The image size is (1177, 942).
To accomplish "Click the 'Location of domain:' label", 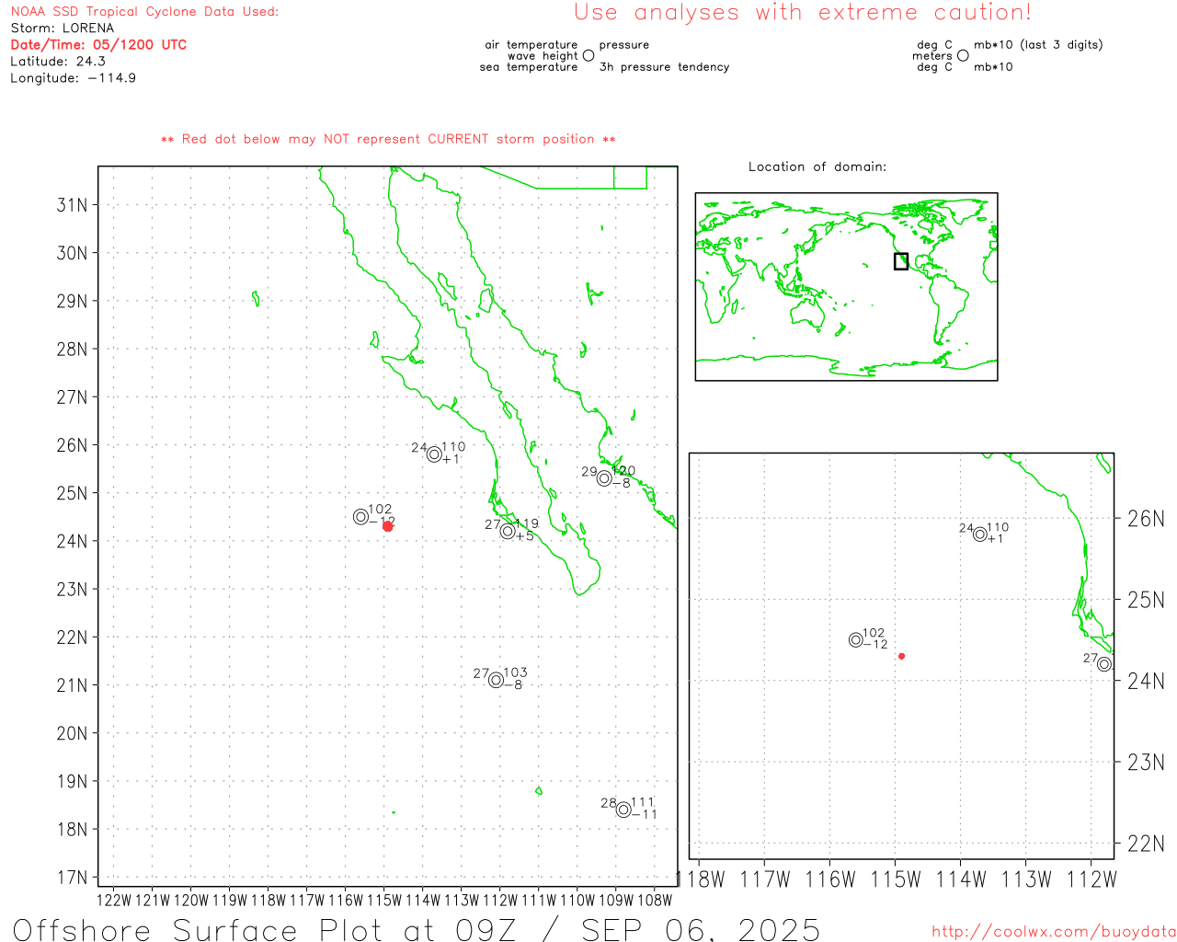I will (817, 167).
